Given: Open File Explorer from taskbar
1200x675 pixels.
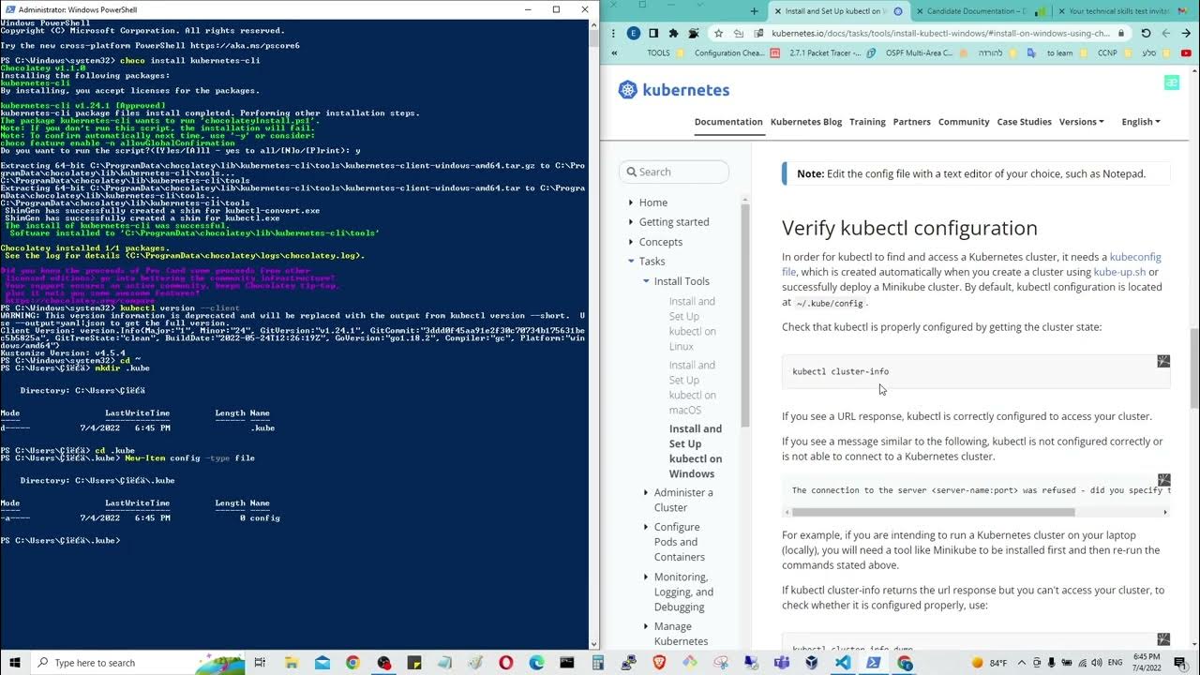Looking at the screenshot, I should 292,663.
